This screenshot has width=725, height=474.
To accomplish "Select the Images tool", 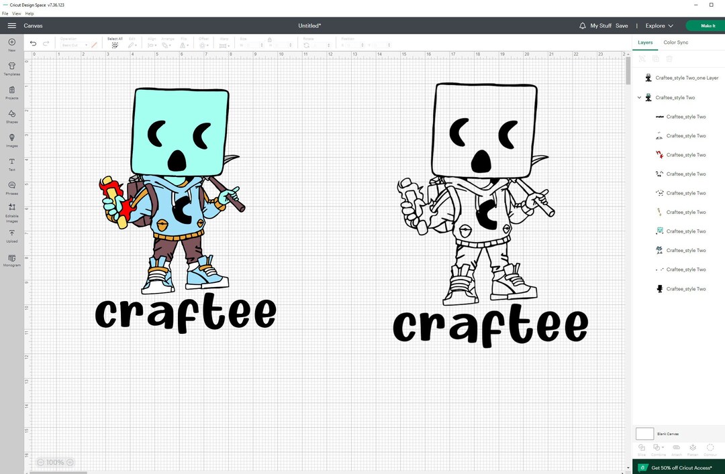I will pyautogui.click(x=11, y=141).
